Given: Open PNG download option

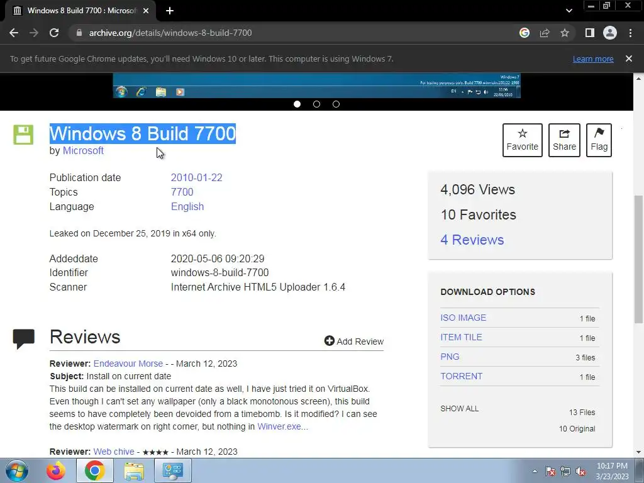Looking at the screenshot, I should 450,357.
